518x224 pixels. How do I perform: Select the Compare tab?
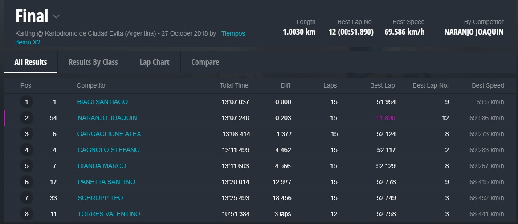tap(205, 62)
